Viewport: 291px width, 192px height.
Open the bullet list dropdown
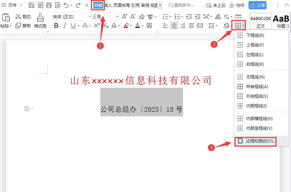click(x=170, y=17)
